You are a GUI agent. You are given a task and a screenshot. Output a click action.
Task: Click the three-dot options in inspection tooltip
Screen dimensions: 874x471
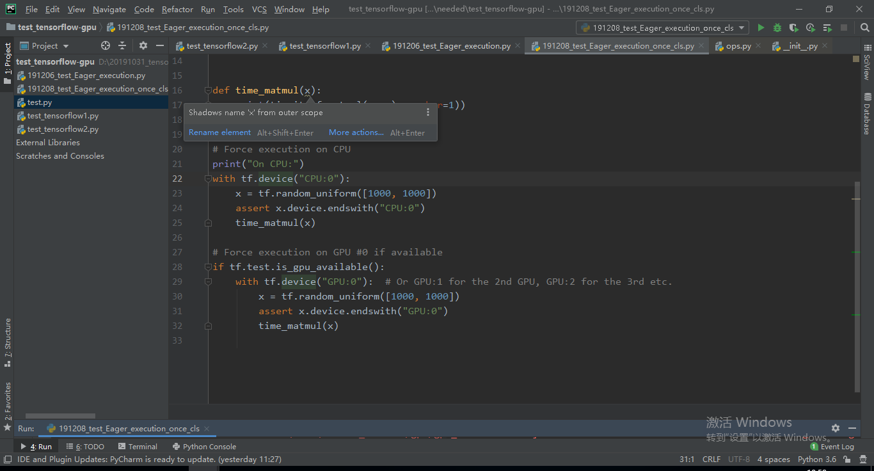point(428,112)
